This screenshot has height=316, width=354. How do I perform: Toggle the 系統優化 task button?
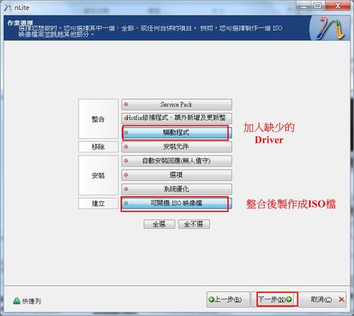click(176, 189)
